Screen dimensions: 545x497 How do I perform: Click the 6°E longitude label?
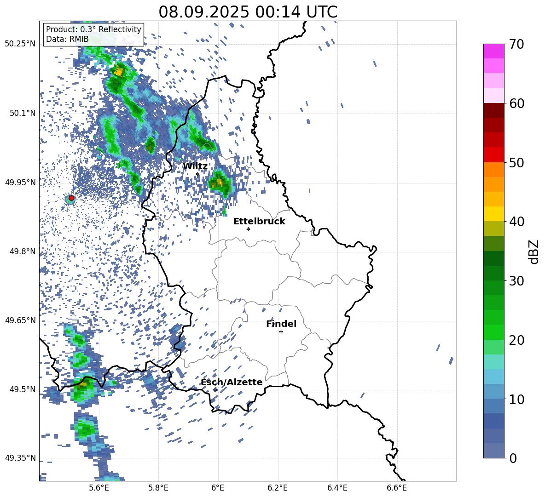click(x=218, y=488)
